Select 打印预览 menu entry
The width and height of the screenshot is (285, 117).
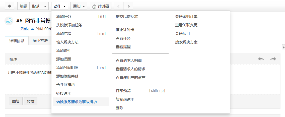click(x=123, y=91)
